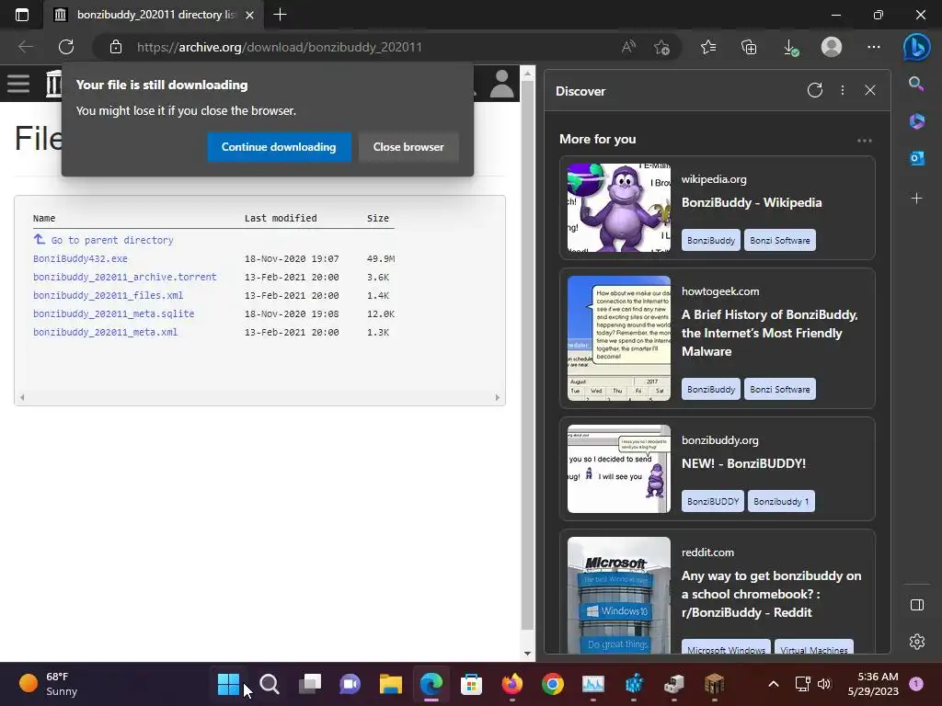Open bonzibuddy_202011_archive.torrent link
The width and height of the screenshot is (942, 706).
[124, 278]
